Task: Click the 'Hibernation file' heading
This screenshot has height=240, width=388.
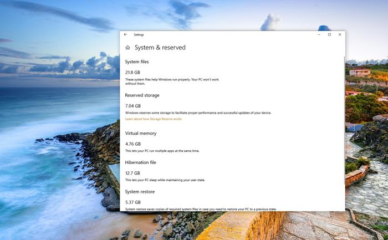Action: (141, 162)
